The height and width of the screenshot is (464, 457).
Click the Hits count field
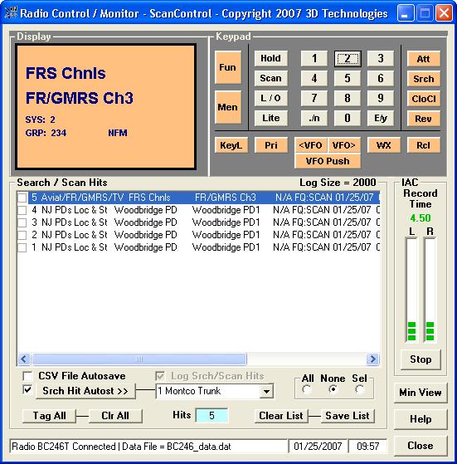[x=211, y=416]
